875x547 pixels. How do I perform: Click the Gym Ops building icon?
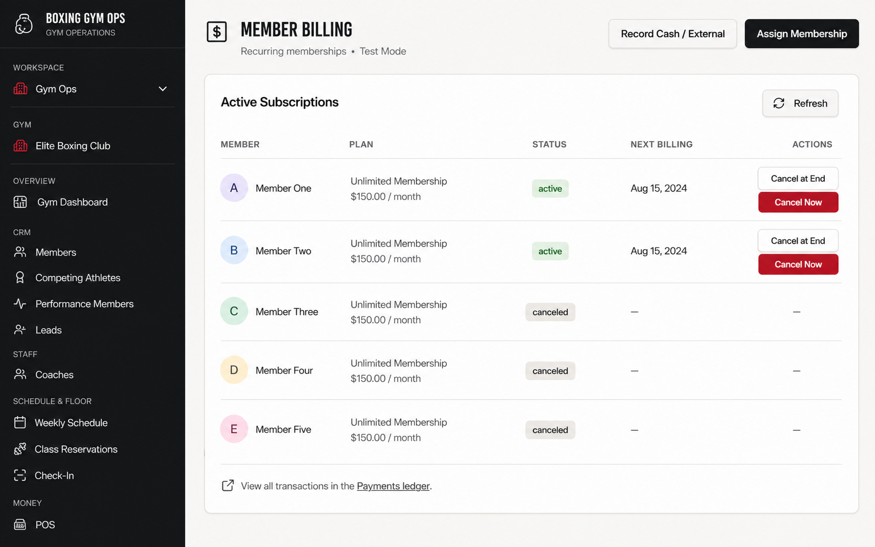[x=20, y=89]
